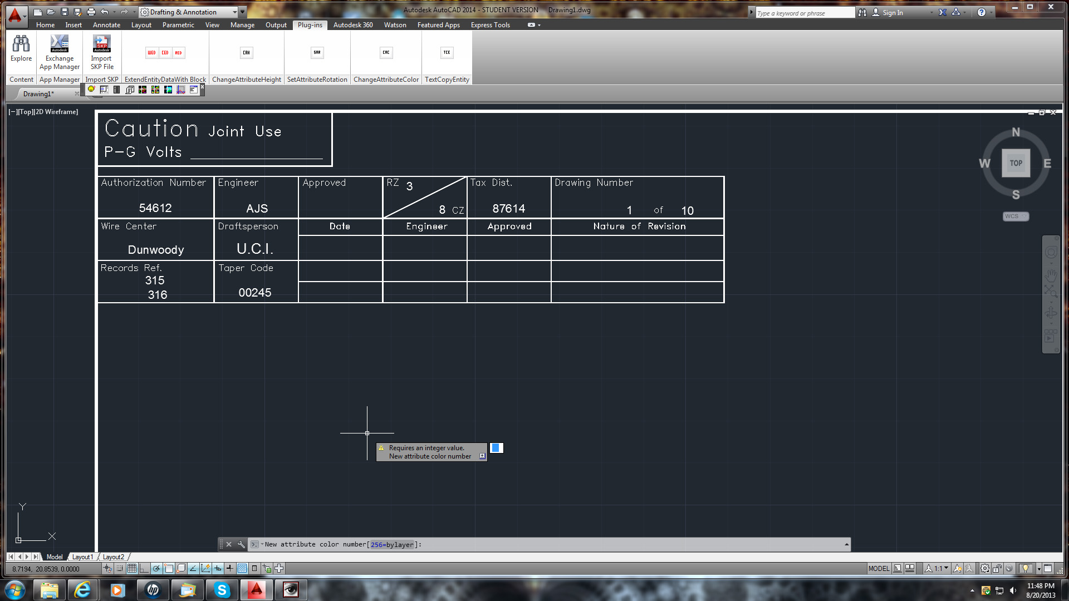Image resolution: width=1069 pixels, height=601 pixels.
Task: Click the ViewCube TOP face
Action: pyautogui.click(x=1016, y=163)
